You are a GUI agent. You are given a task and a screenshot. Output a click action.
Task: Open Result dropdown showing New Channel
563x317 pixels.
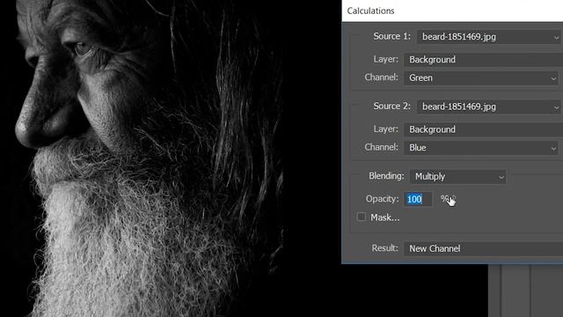(483, 248)
